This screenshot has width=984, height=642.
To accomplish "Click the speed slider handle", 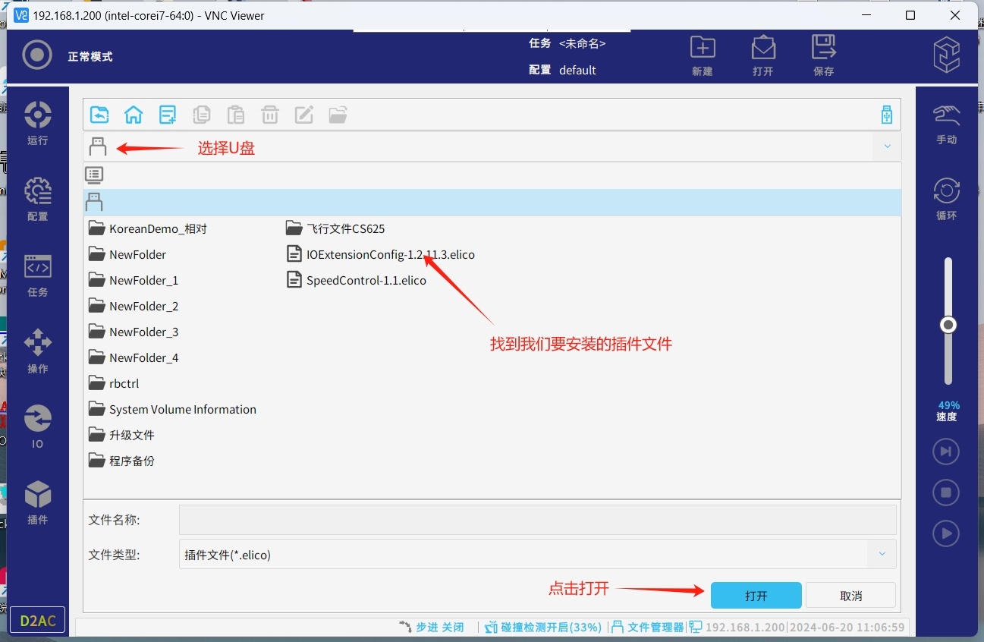I will pyautogui.click(x=948, y=325).
